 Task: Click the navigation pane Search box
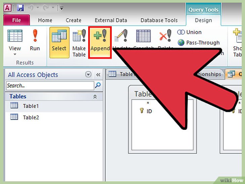click(50, 86)
